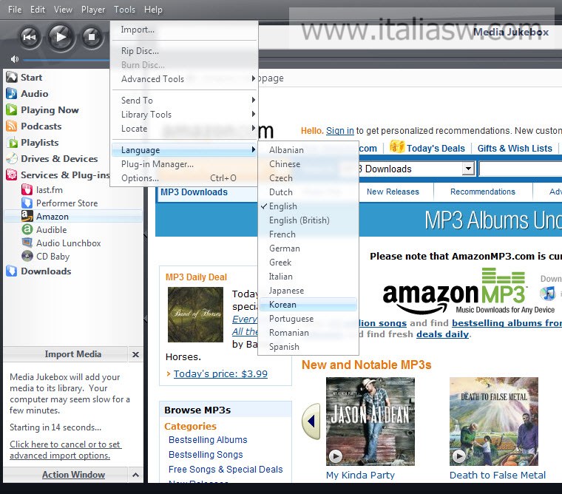Viewport: 562px width, 494px height.
Task: Select Audible in the services tree
Action: (x=51, y=230)
